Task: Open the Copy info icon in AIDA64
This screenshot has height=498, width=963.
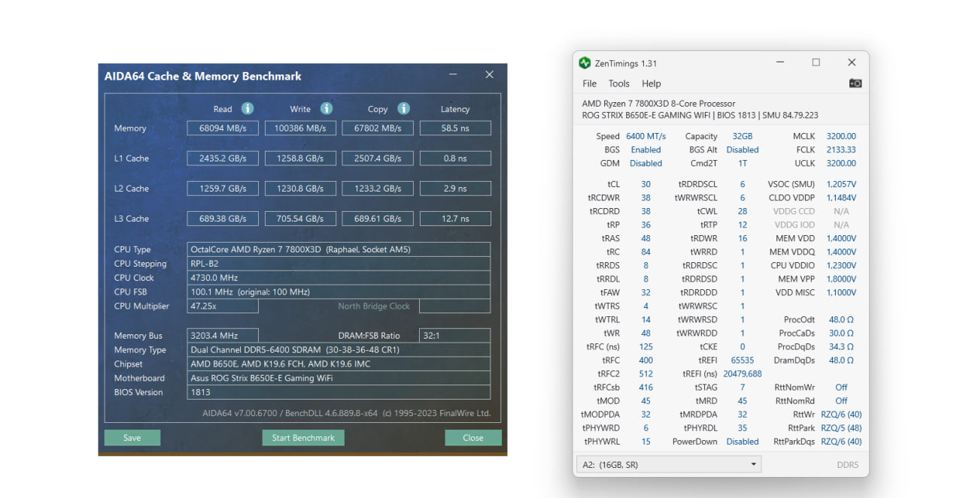Action: point(403,108)
